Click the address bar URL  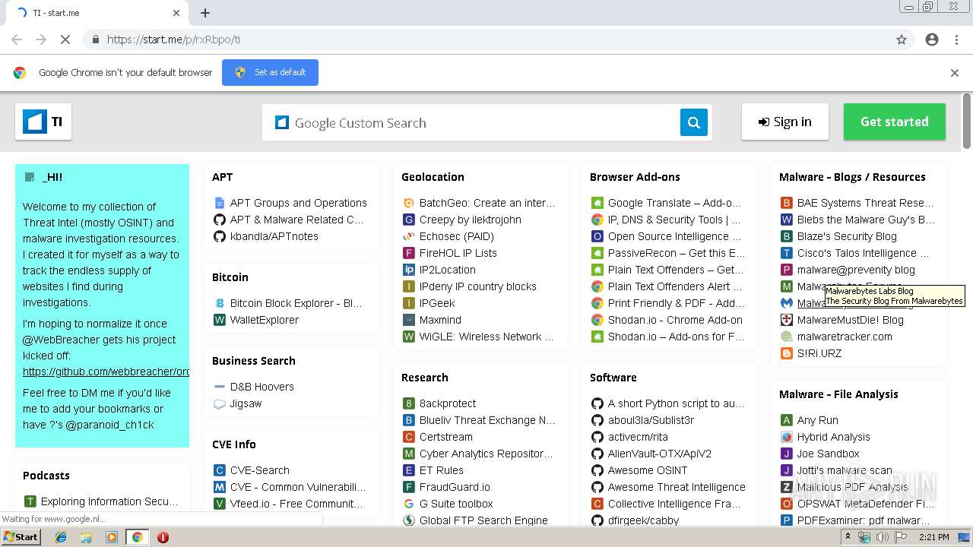[x=173, y=40]
